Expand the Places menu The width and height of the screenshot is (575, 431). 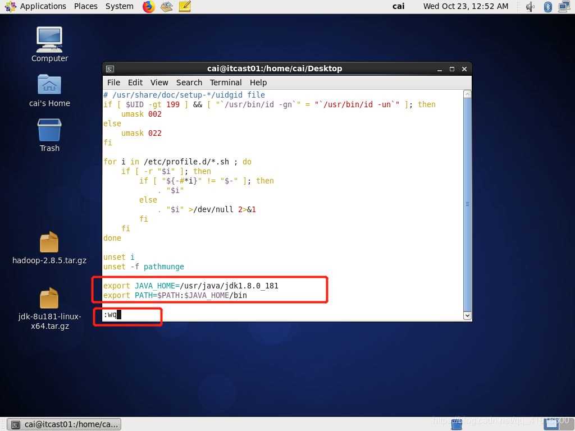point(85,6)
